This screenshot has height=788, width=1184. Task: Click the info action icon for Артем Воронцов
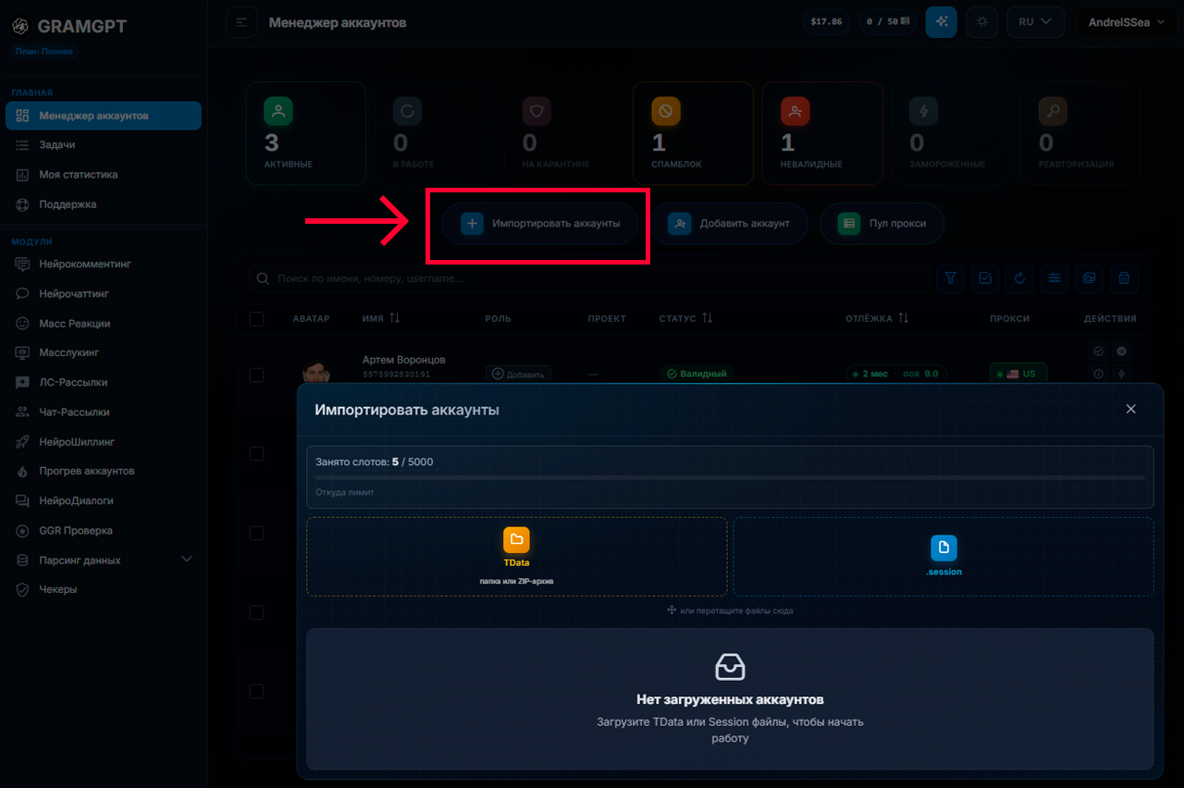pyautogui.click(x=1098, y=374)
